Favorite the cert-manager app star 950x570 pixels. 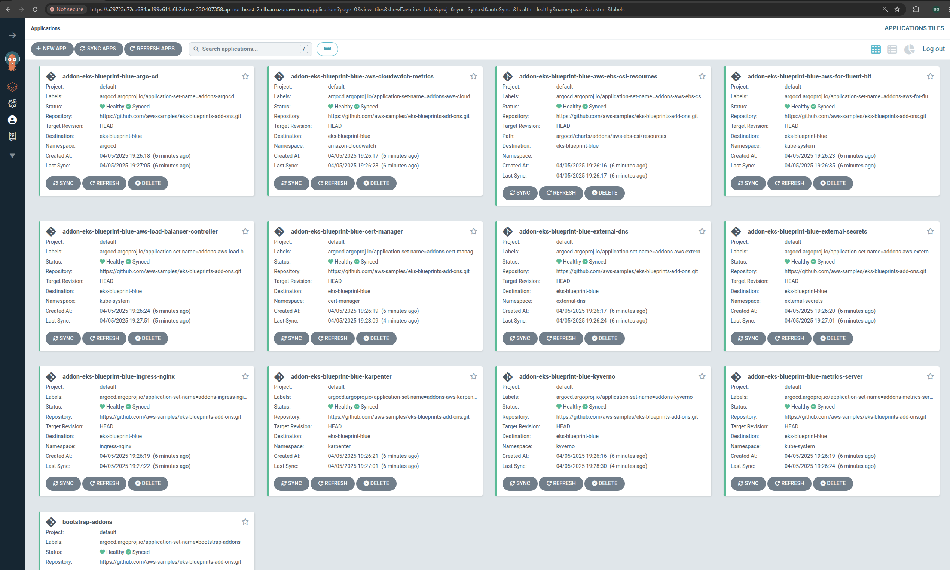pyautogui.click(x=474, y=232)
